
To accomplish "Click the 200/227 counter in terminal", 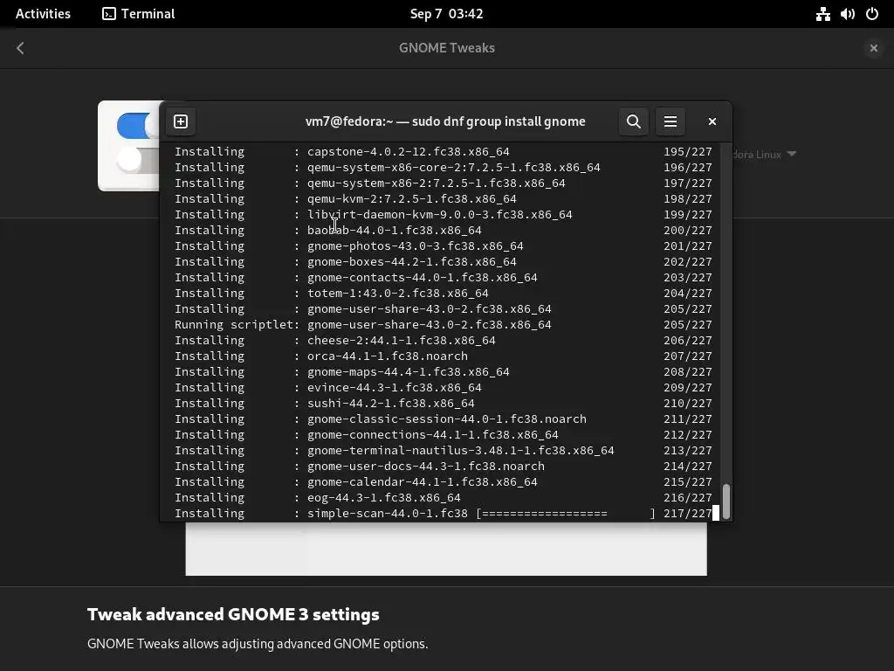I will (688, 230).
